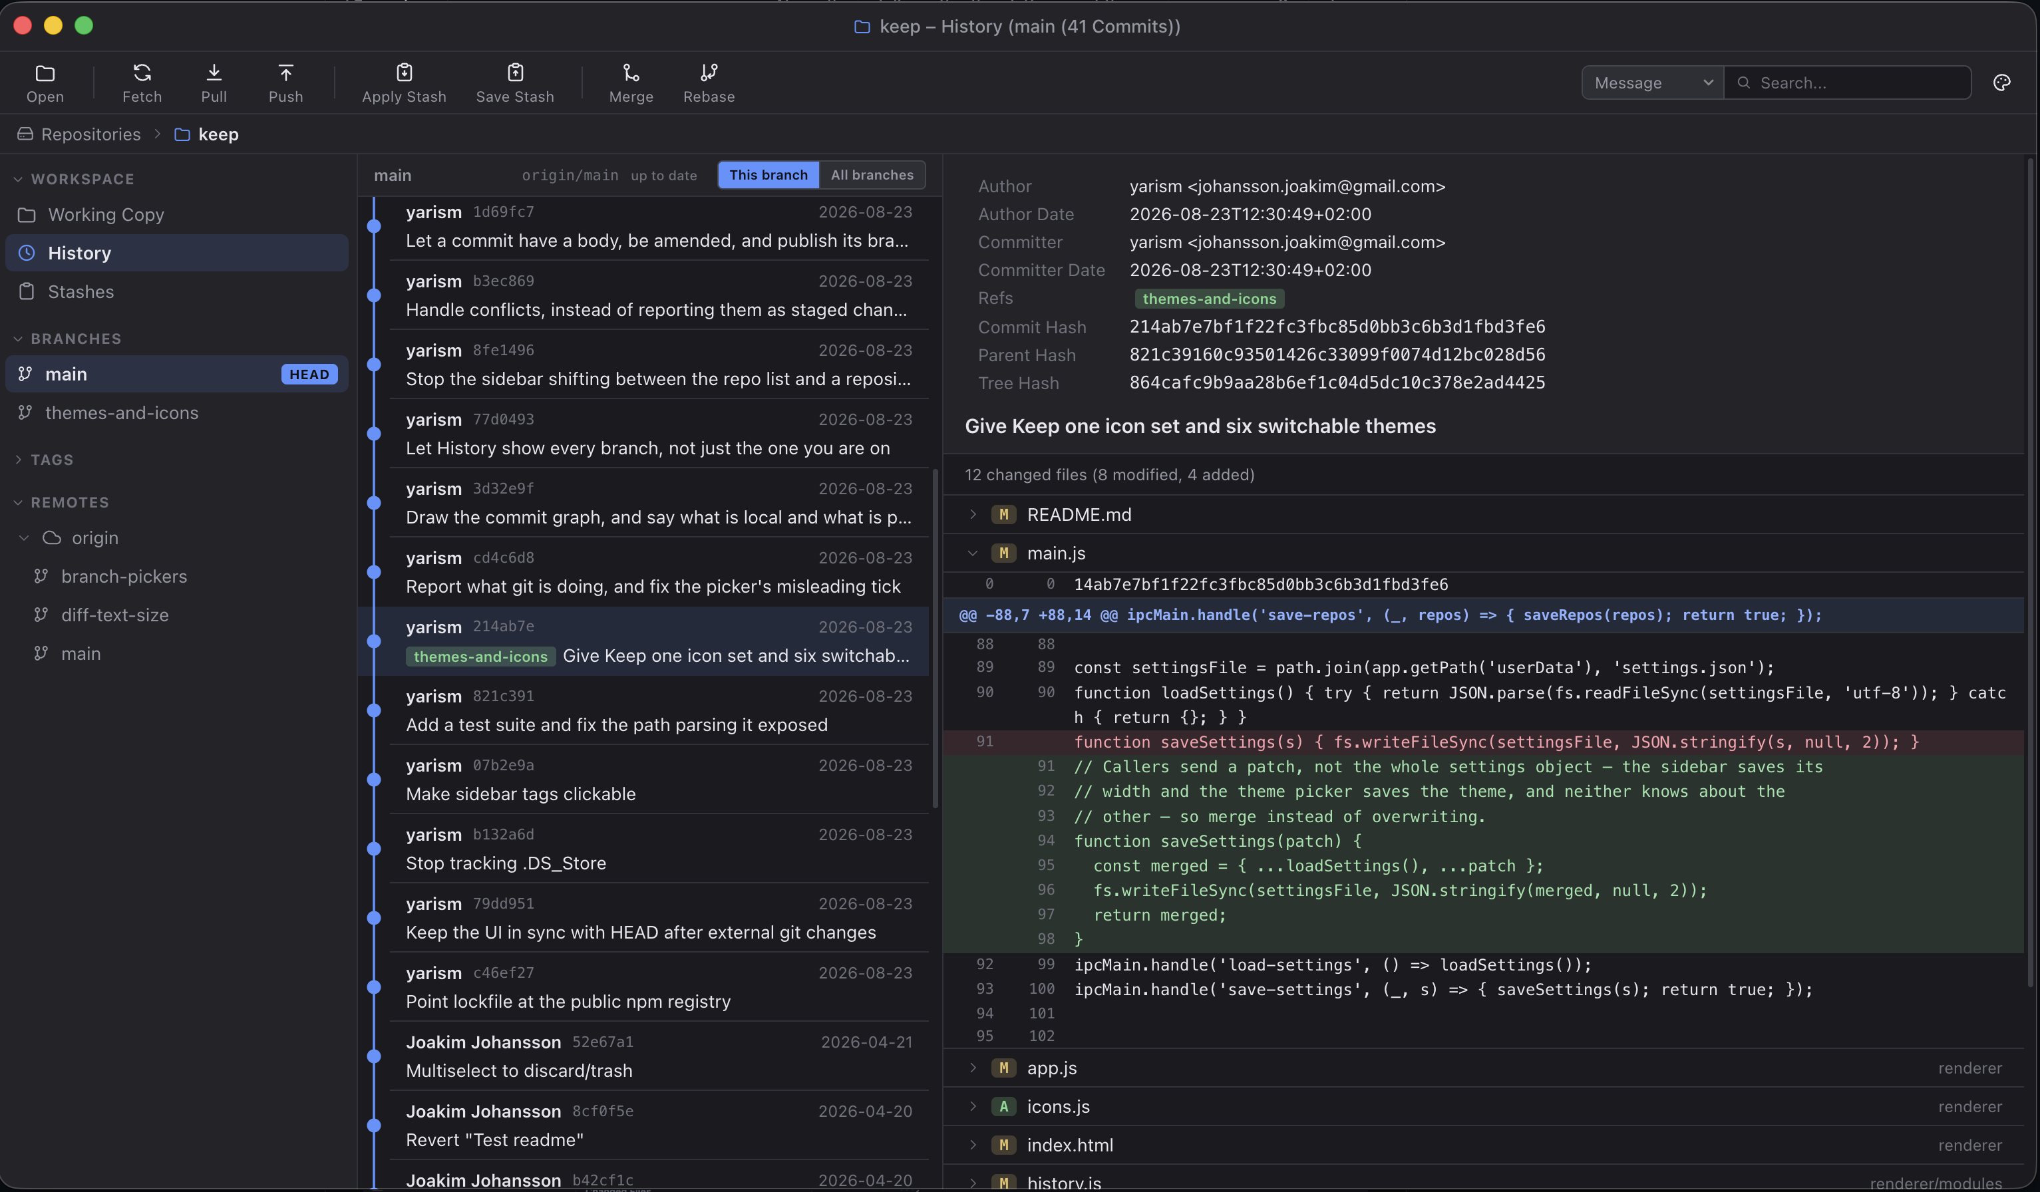
Task: Open Working Copy in the sidebar
Action: (176, 214)
